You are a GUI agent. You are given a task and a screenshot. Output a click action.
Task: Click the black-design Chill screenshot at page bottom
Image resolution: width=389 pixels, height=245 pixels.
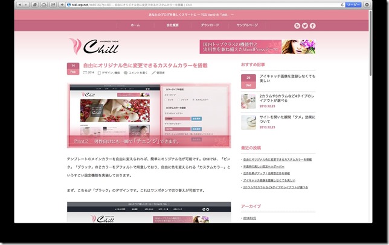[x=149, y=212]
